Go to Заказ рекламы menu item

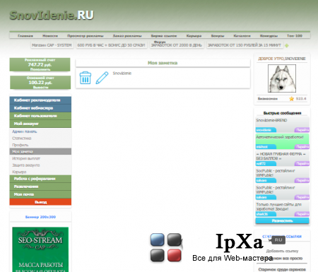(x=127, y=36)
